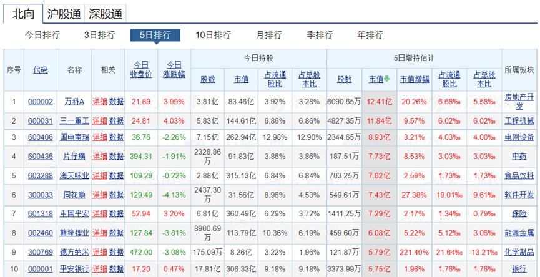
Task: Select 季排行 ranking period
Action: [320, 35]
